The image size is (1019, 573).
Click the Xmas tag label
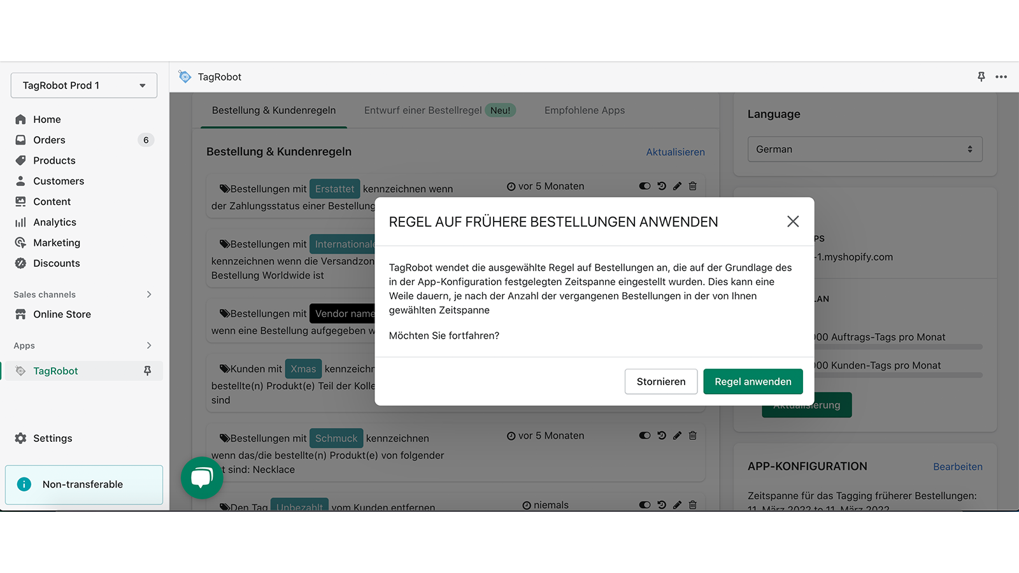(303, 369)
